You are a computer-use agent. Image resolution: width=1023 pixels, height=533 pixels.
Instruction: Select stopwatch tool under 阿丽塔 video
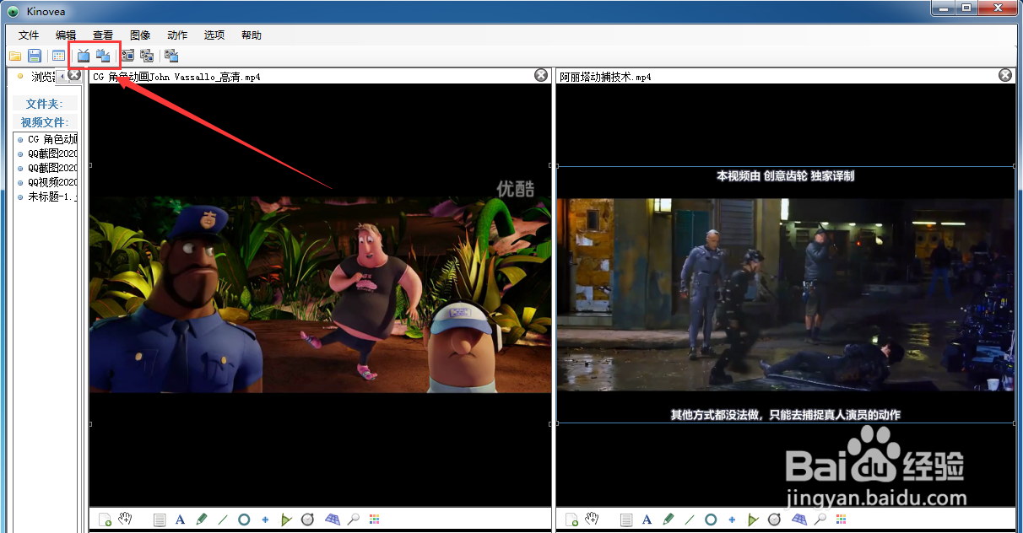point(774,520)
